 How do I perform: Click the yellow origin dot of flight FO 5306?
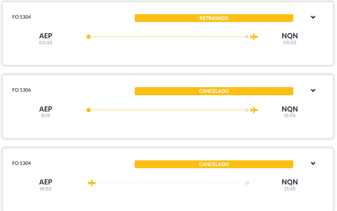point(89,110)
